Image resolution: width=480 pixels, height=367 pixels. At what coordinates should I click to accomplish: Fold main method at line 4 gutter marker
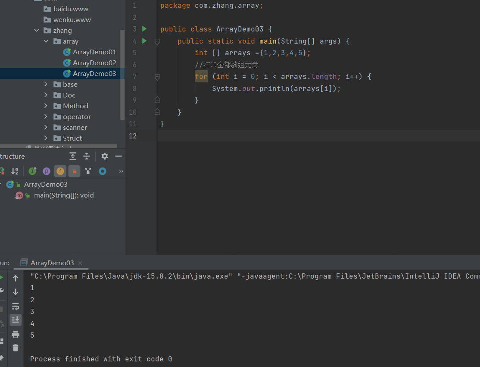[x=157, y=41]
